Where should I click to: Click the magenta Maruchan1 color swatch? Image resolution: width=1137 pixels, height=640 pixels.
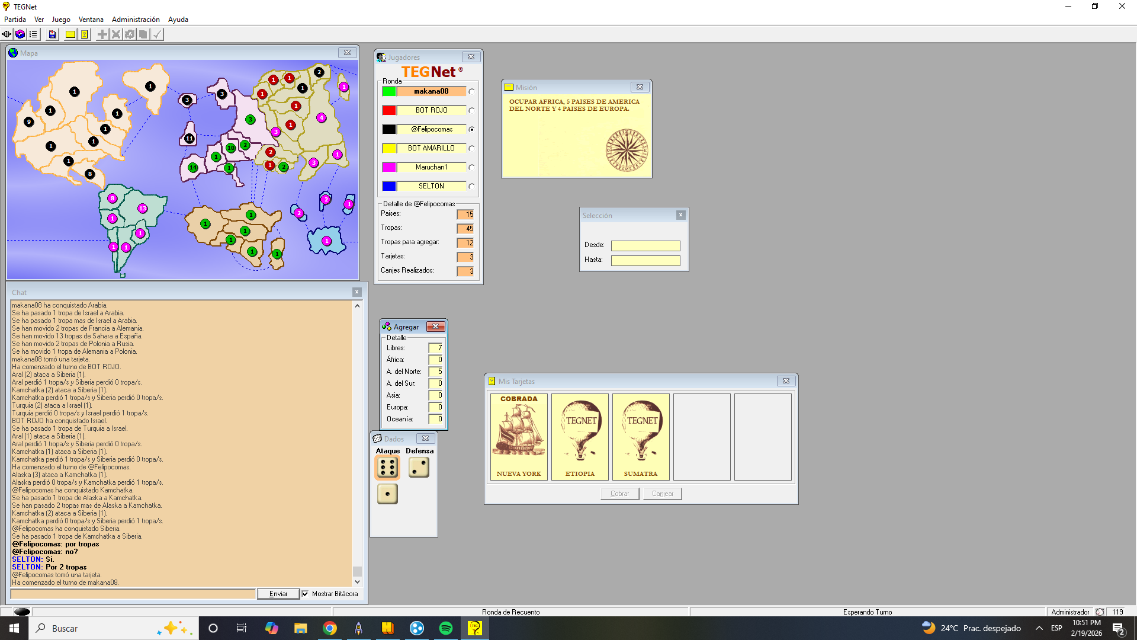[389, 167]
